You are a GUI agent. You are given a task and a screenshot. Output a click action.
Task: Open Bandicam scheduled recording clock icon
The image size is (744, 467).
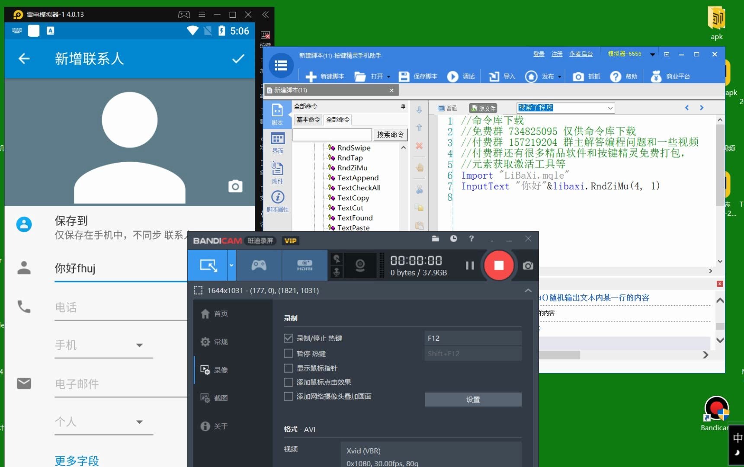pyautogui.click(x=453, y=239)
